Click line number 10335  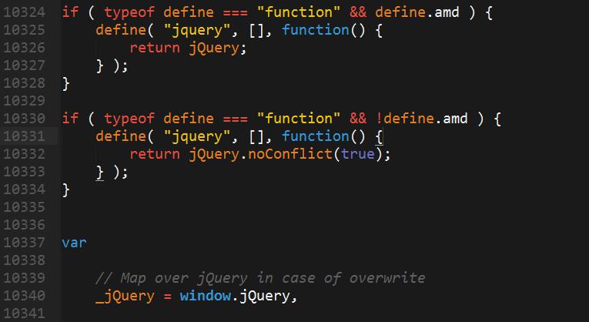(25, 207)
